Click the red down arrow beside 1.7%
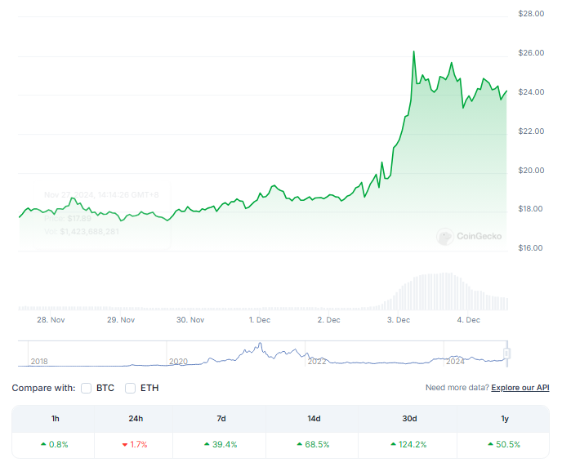562x467 pixels. point(125,444)
